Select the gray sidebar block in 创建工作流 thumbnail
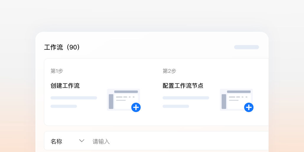304x152 pixels. click(111, 102)
